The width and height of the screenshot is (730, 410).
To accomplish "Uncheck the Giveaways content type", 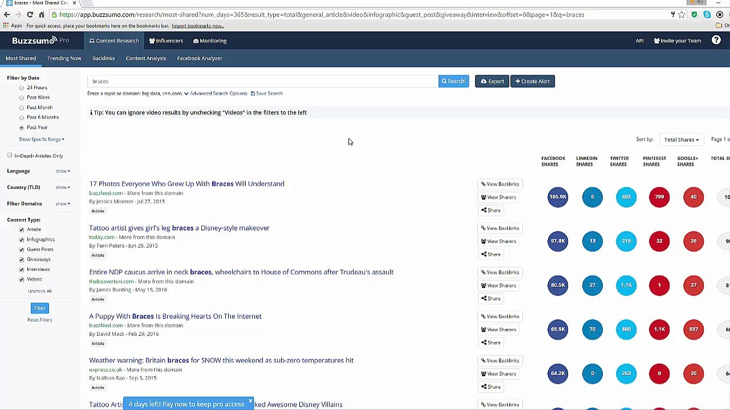I will tap(22, 260).
